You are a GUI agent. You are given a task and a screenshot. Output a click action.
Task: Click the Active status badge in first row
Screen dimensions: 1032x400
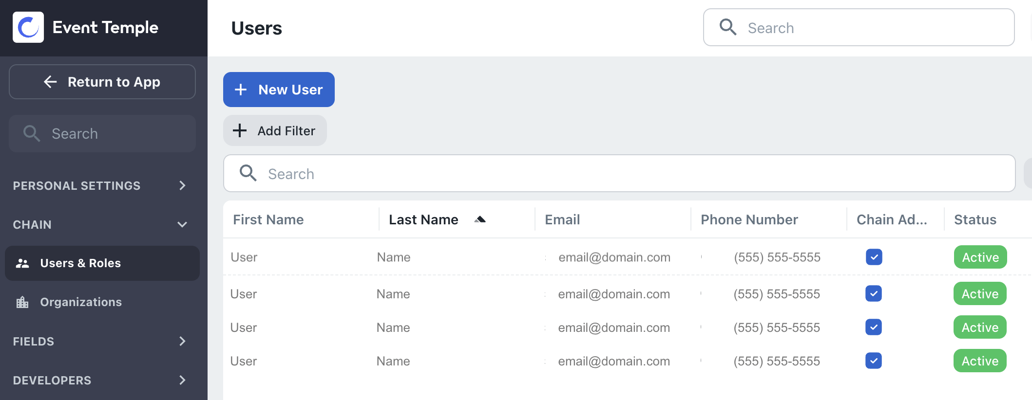coord(980,257)
